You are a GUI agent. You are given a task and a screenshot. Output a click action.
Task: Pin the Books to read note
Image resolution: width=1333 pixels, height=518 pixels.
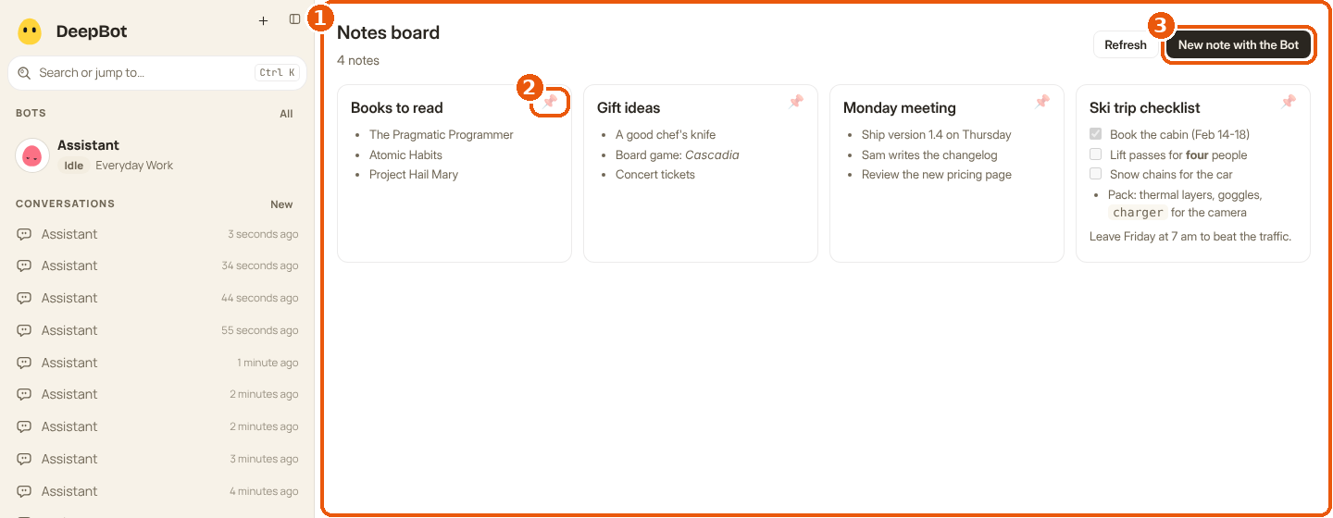[550, 102]
